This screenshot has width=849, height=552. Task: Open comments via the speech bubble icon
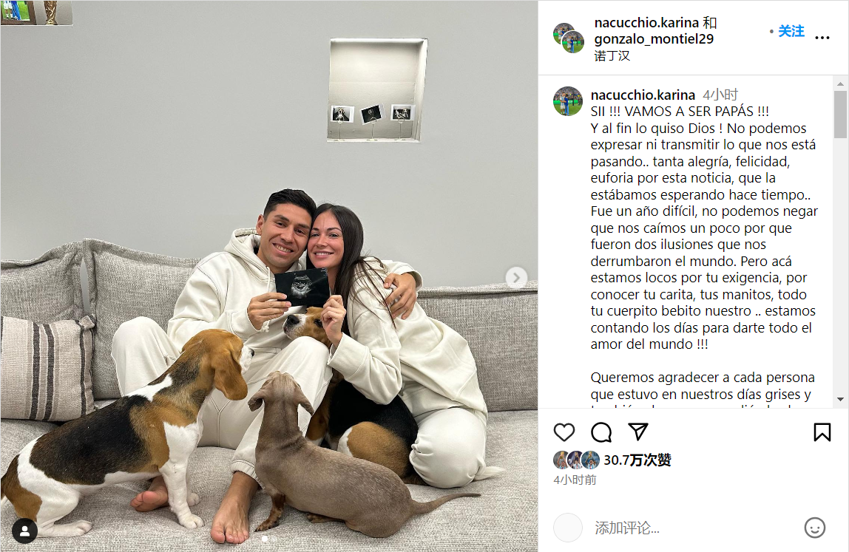pyautogui.click(x=601, y=432)
